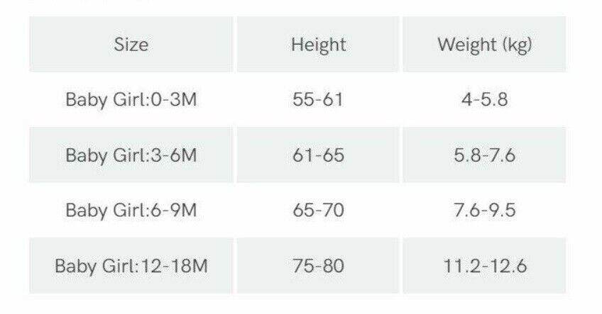
Task: Click the 7.6-9.5 weight value
Action: click(484, 211)
